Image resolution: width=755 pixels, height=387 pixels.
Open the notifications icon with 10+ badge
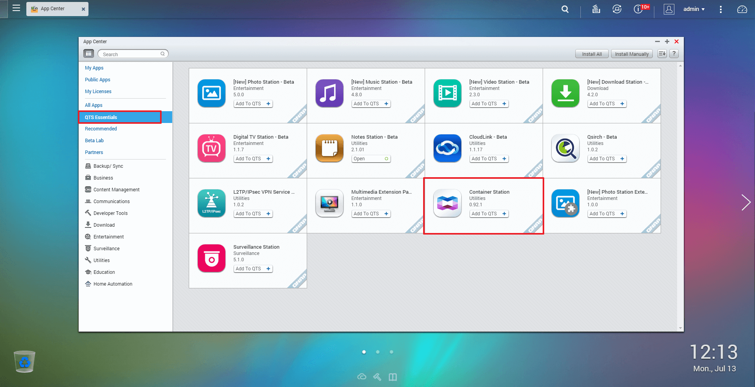(638, 9)
